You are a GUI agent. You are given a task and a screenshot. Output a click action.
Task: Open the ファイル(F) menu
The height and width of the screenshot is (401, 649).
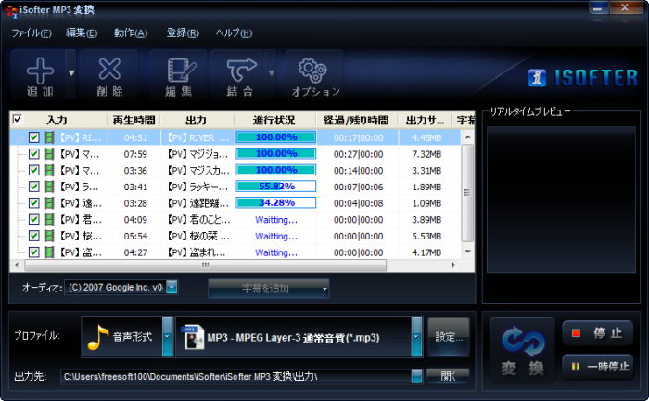click(x=32, y=32)
